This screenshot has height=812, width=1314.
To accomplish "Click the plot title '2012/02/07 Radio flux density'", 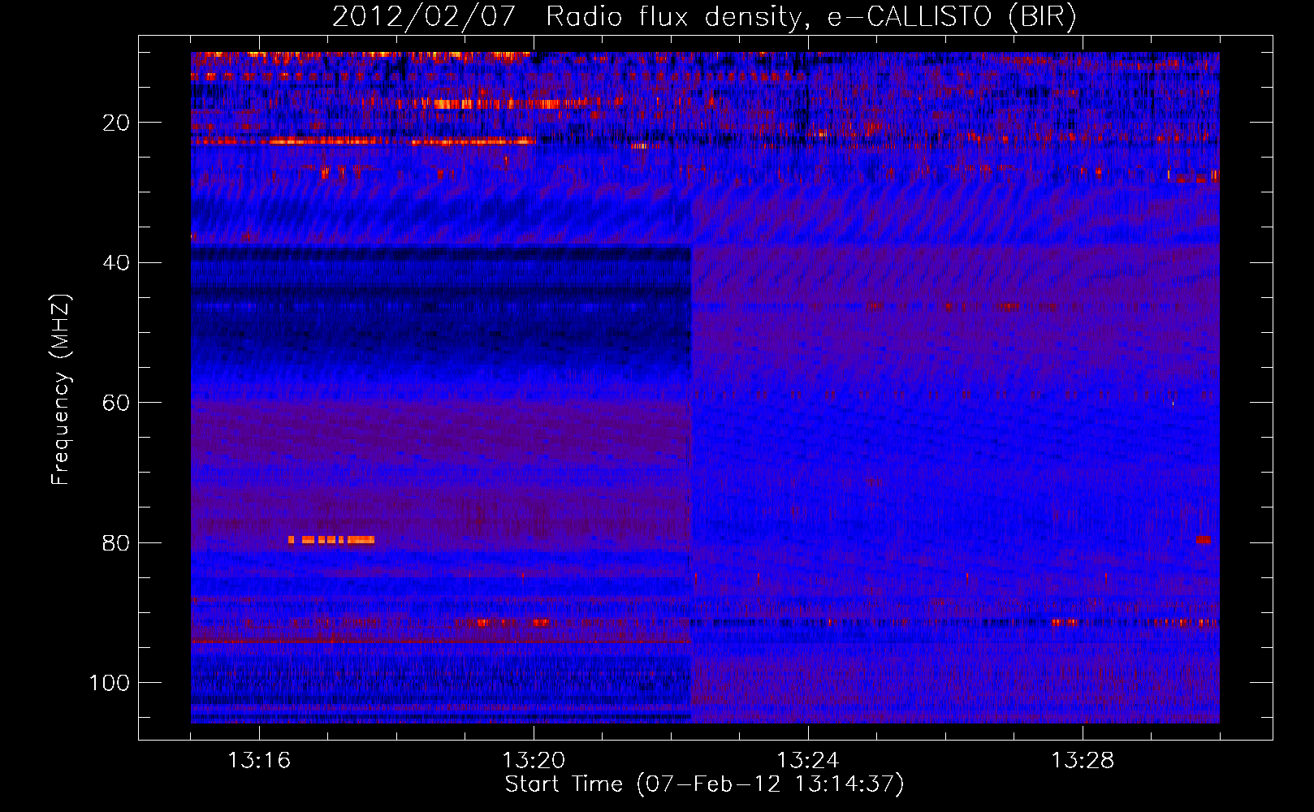I will click(704, 16).
